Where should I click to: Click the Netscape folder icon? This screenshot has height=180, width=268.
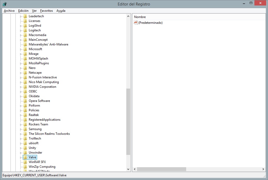point(25,73)
